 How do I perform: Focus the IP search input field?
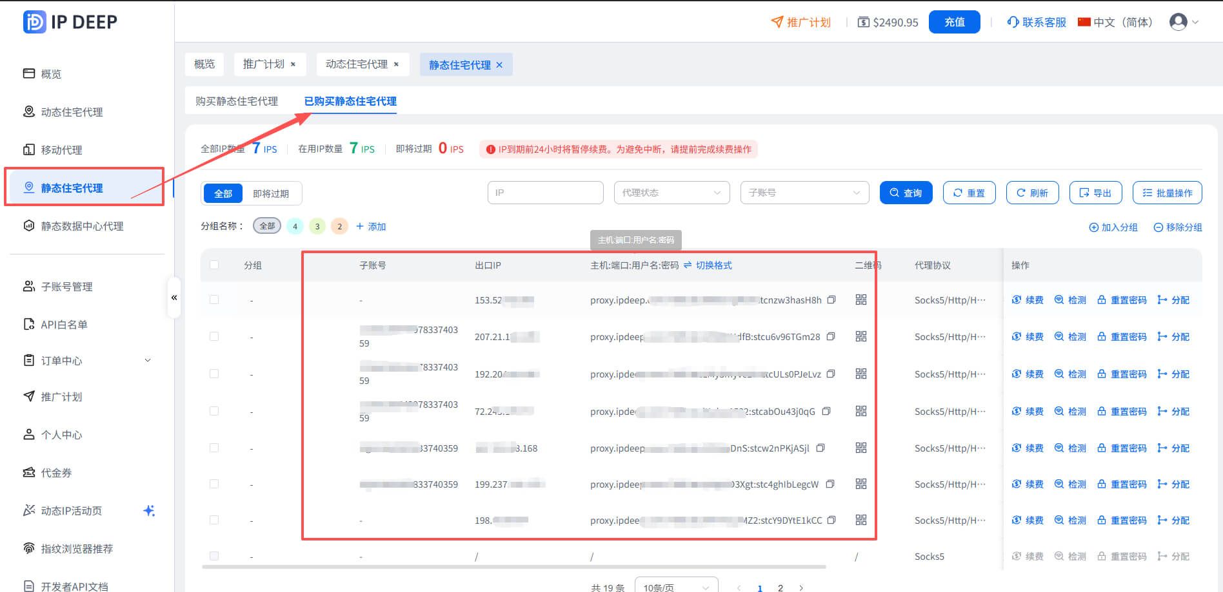[x=546, y=193]
